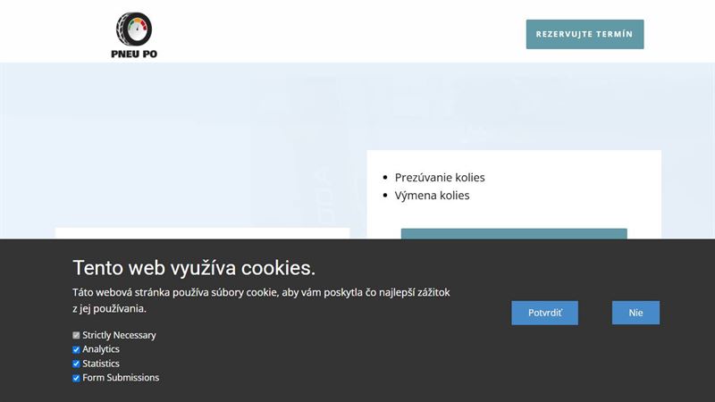Click the Tento web využíva cookies heading

click(x=194, y=267)
